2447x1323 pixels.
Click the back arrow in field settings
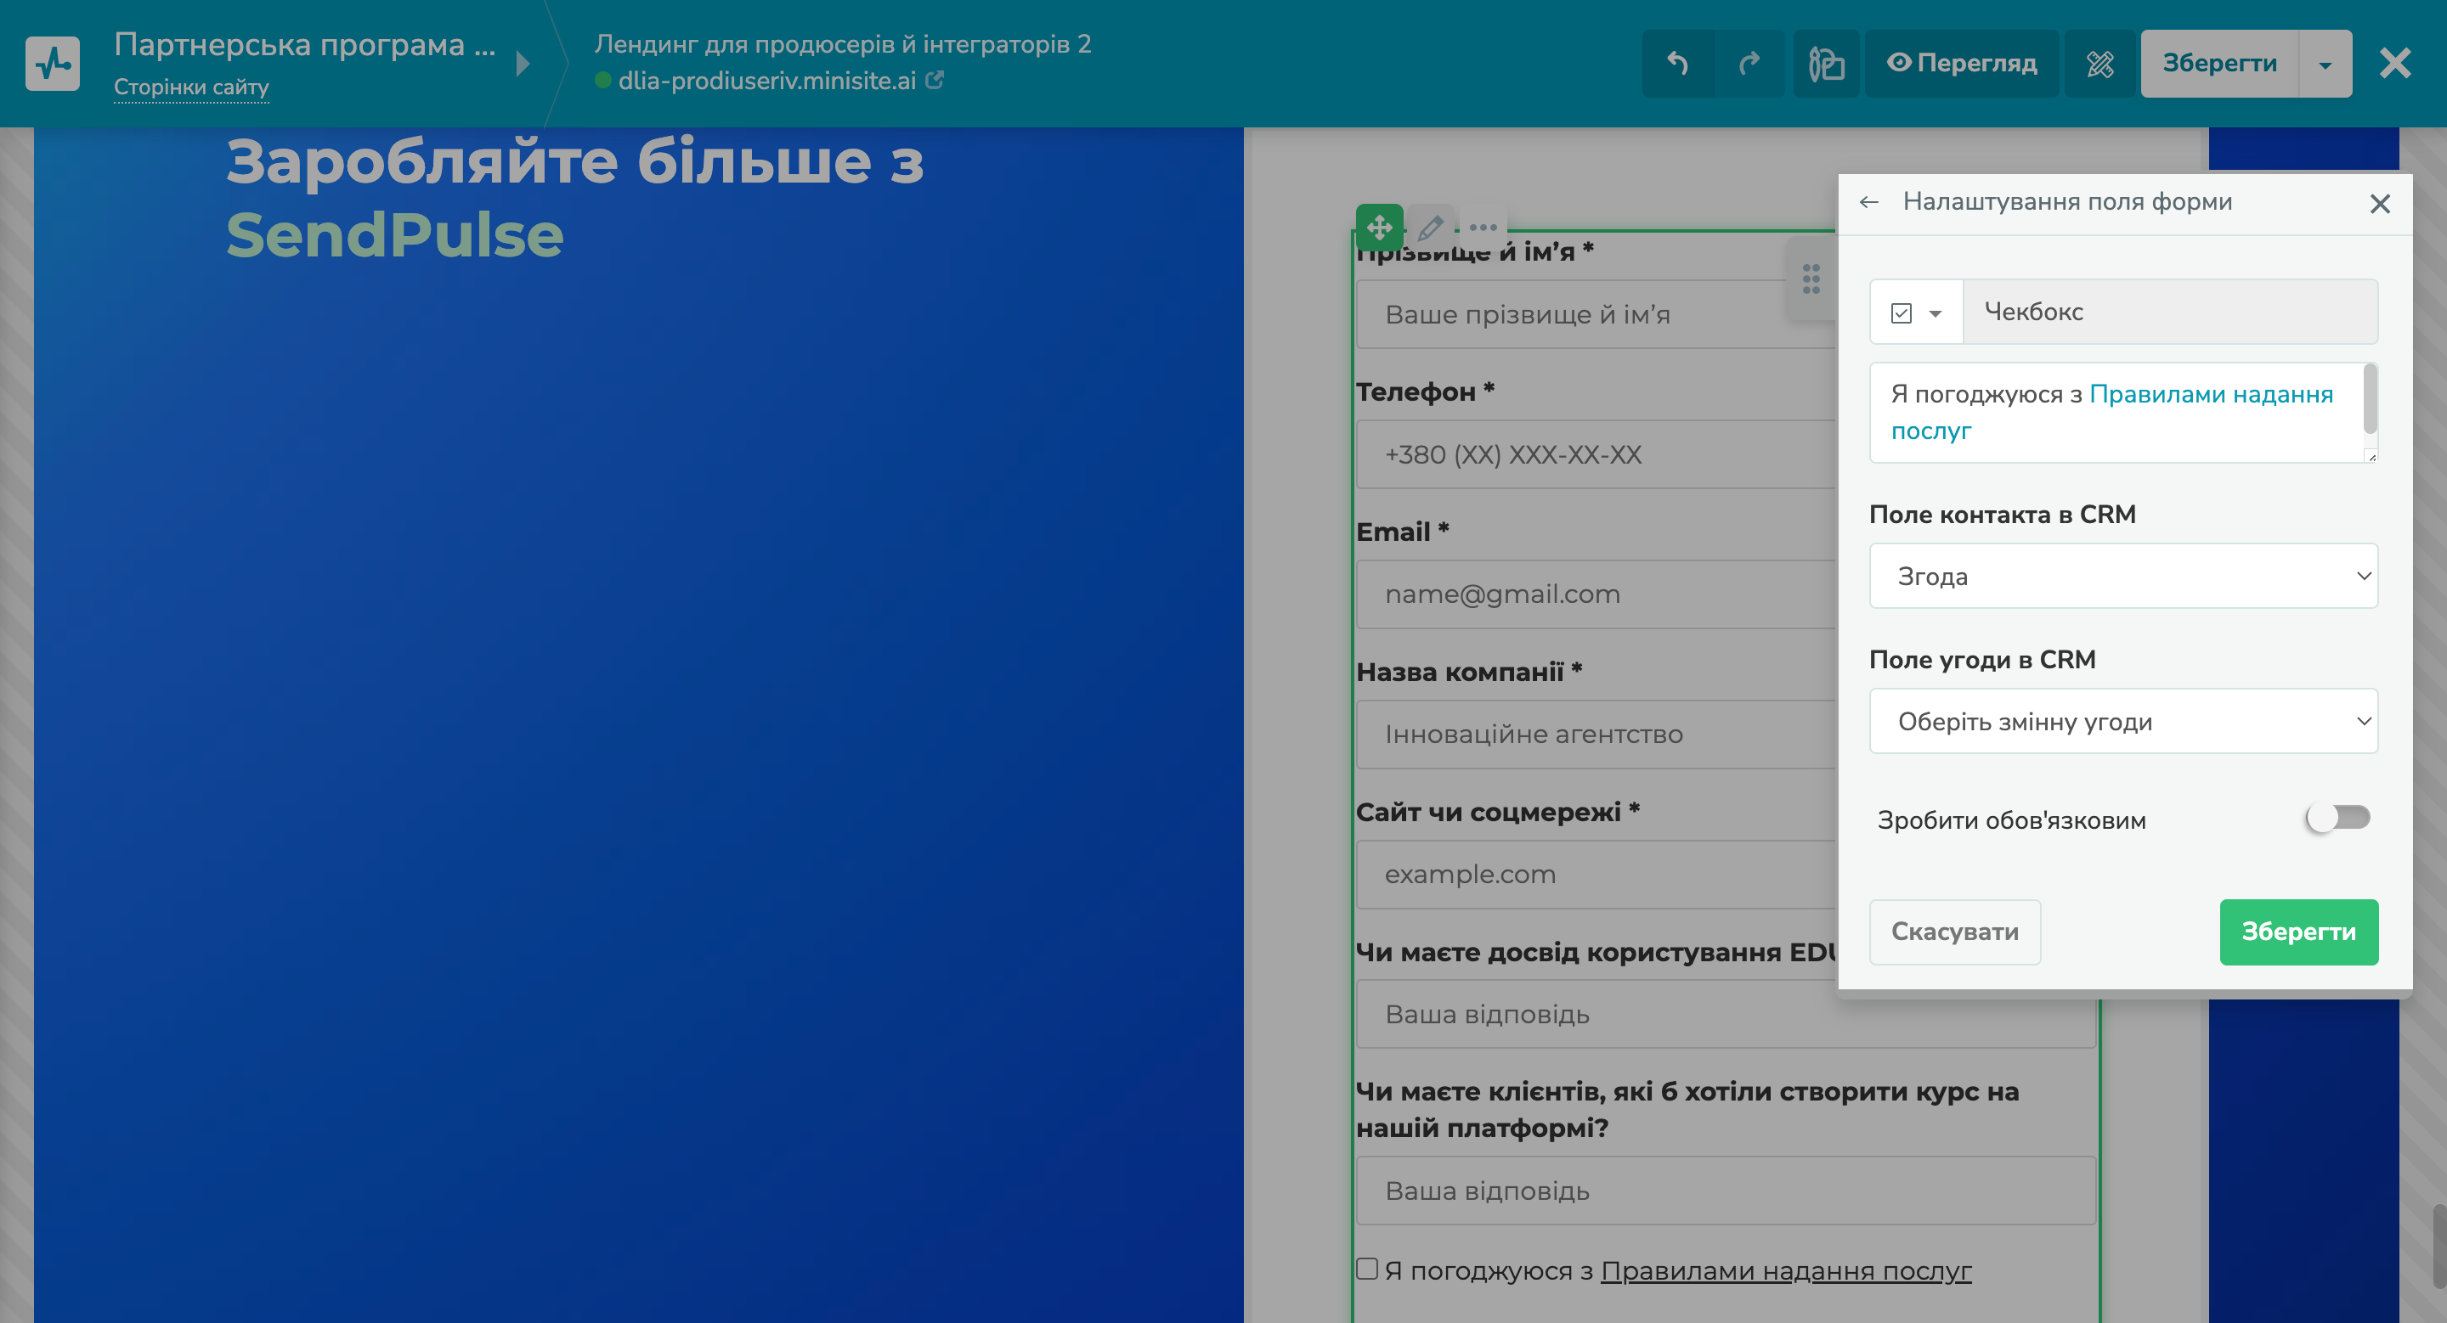coord(1868,202)
